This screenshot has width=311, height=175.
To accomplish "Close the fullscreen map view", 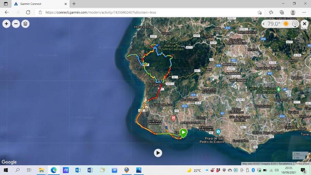I will 304,24.
